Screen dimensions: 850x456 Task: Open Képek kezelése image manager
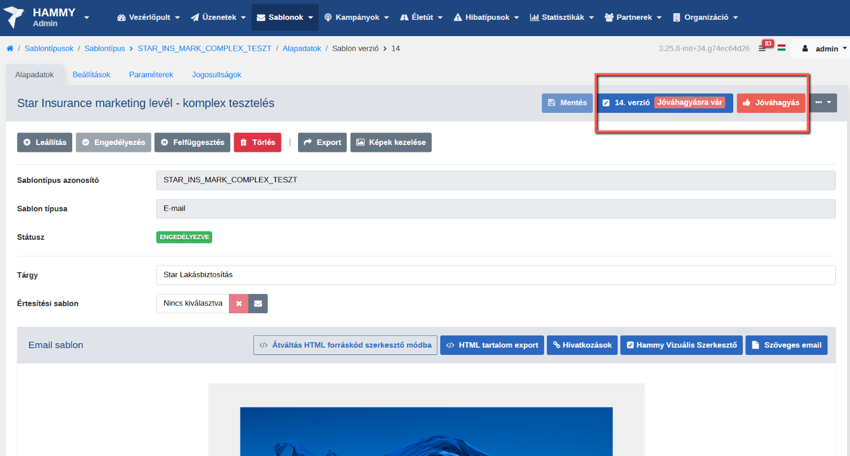point(391,142)
